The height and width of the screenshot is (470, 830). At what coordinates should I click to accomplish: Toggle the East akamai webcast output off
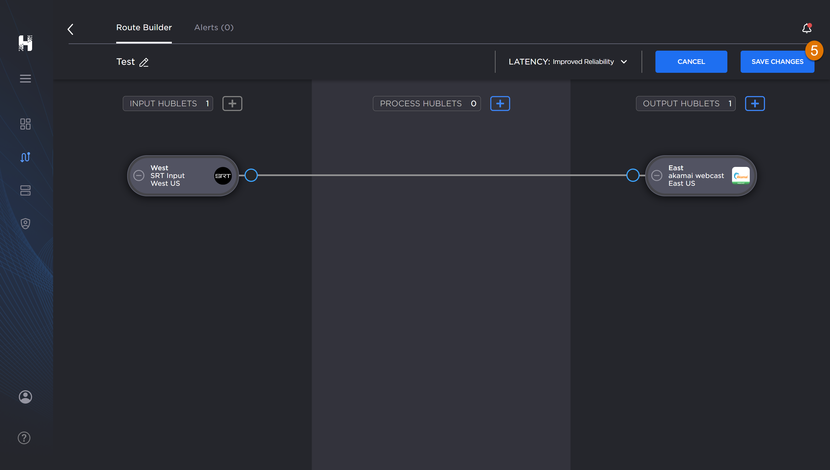657,176
